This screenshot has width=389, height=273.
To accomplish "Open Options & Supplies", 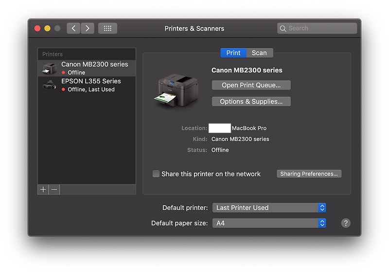I will click(251, 101).
